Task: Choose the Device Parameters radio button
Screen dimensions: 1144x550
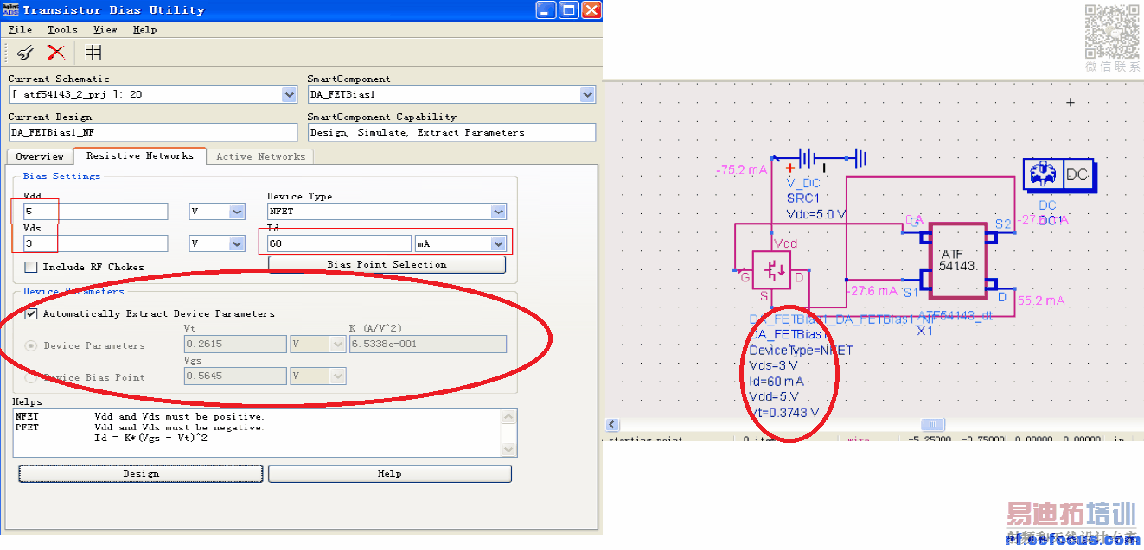Action: 31,345
